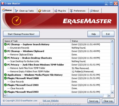Select 'Windows Media Player File History' row
This screenshot has width=119, height=106.
(57, 75)
